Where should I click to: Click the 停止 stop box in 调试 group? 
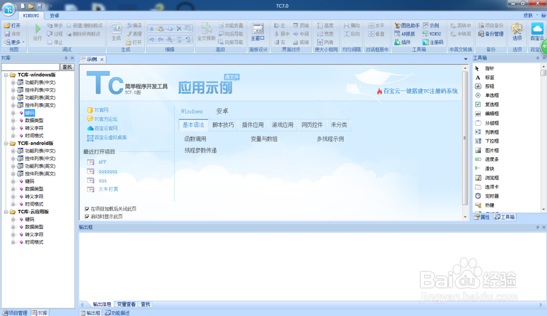click(x=50, y=42)
